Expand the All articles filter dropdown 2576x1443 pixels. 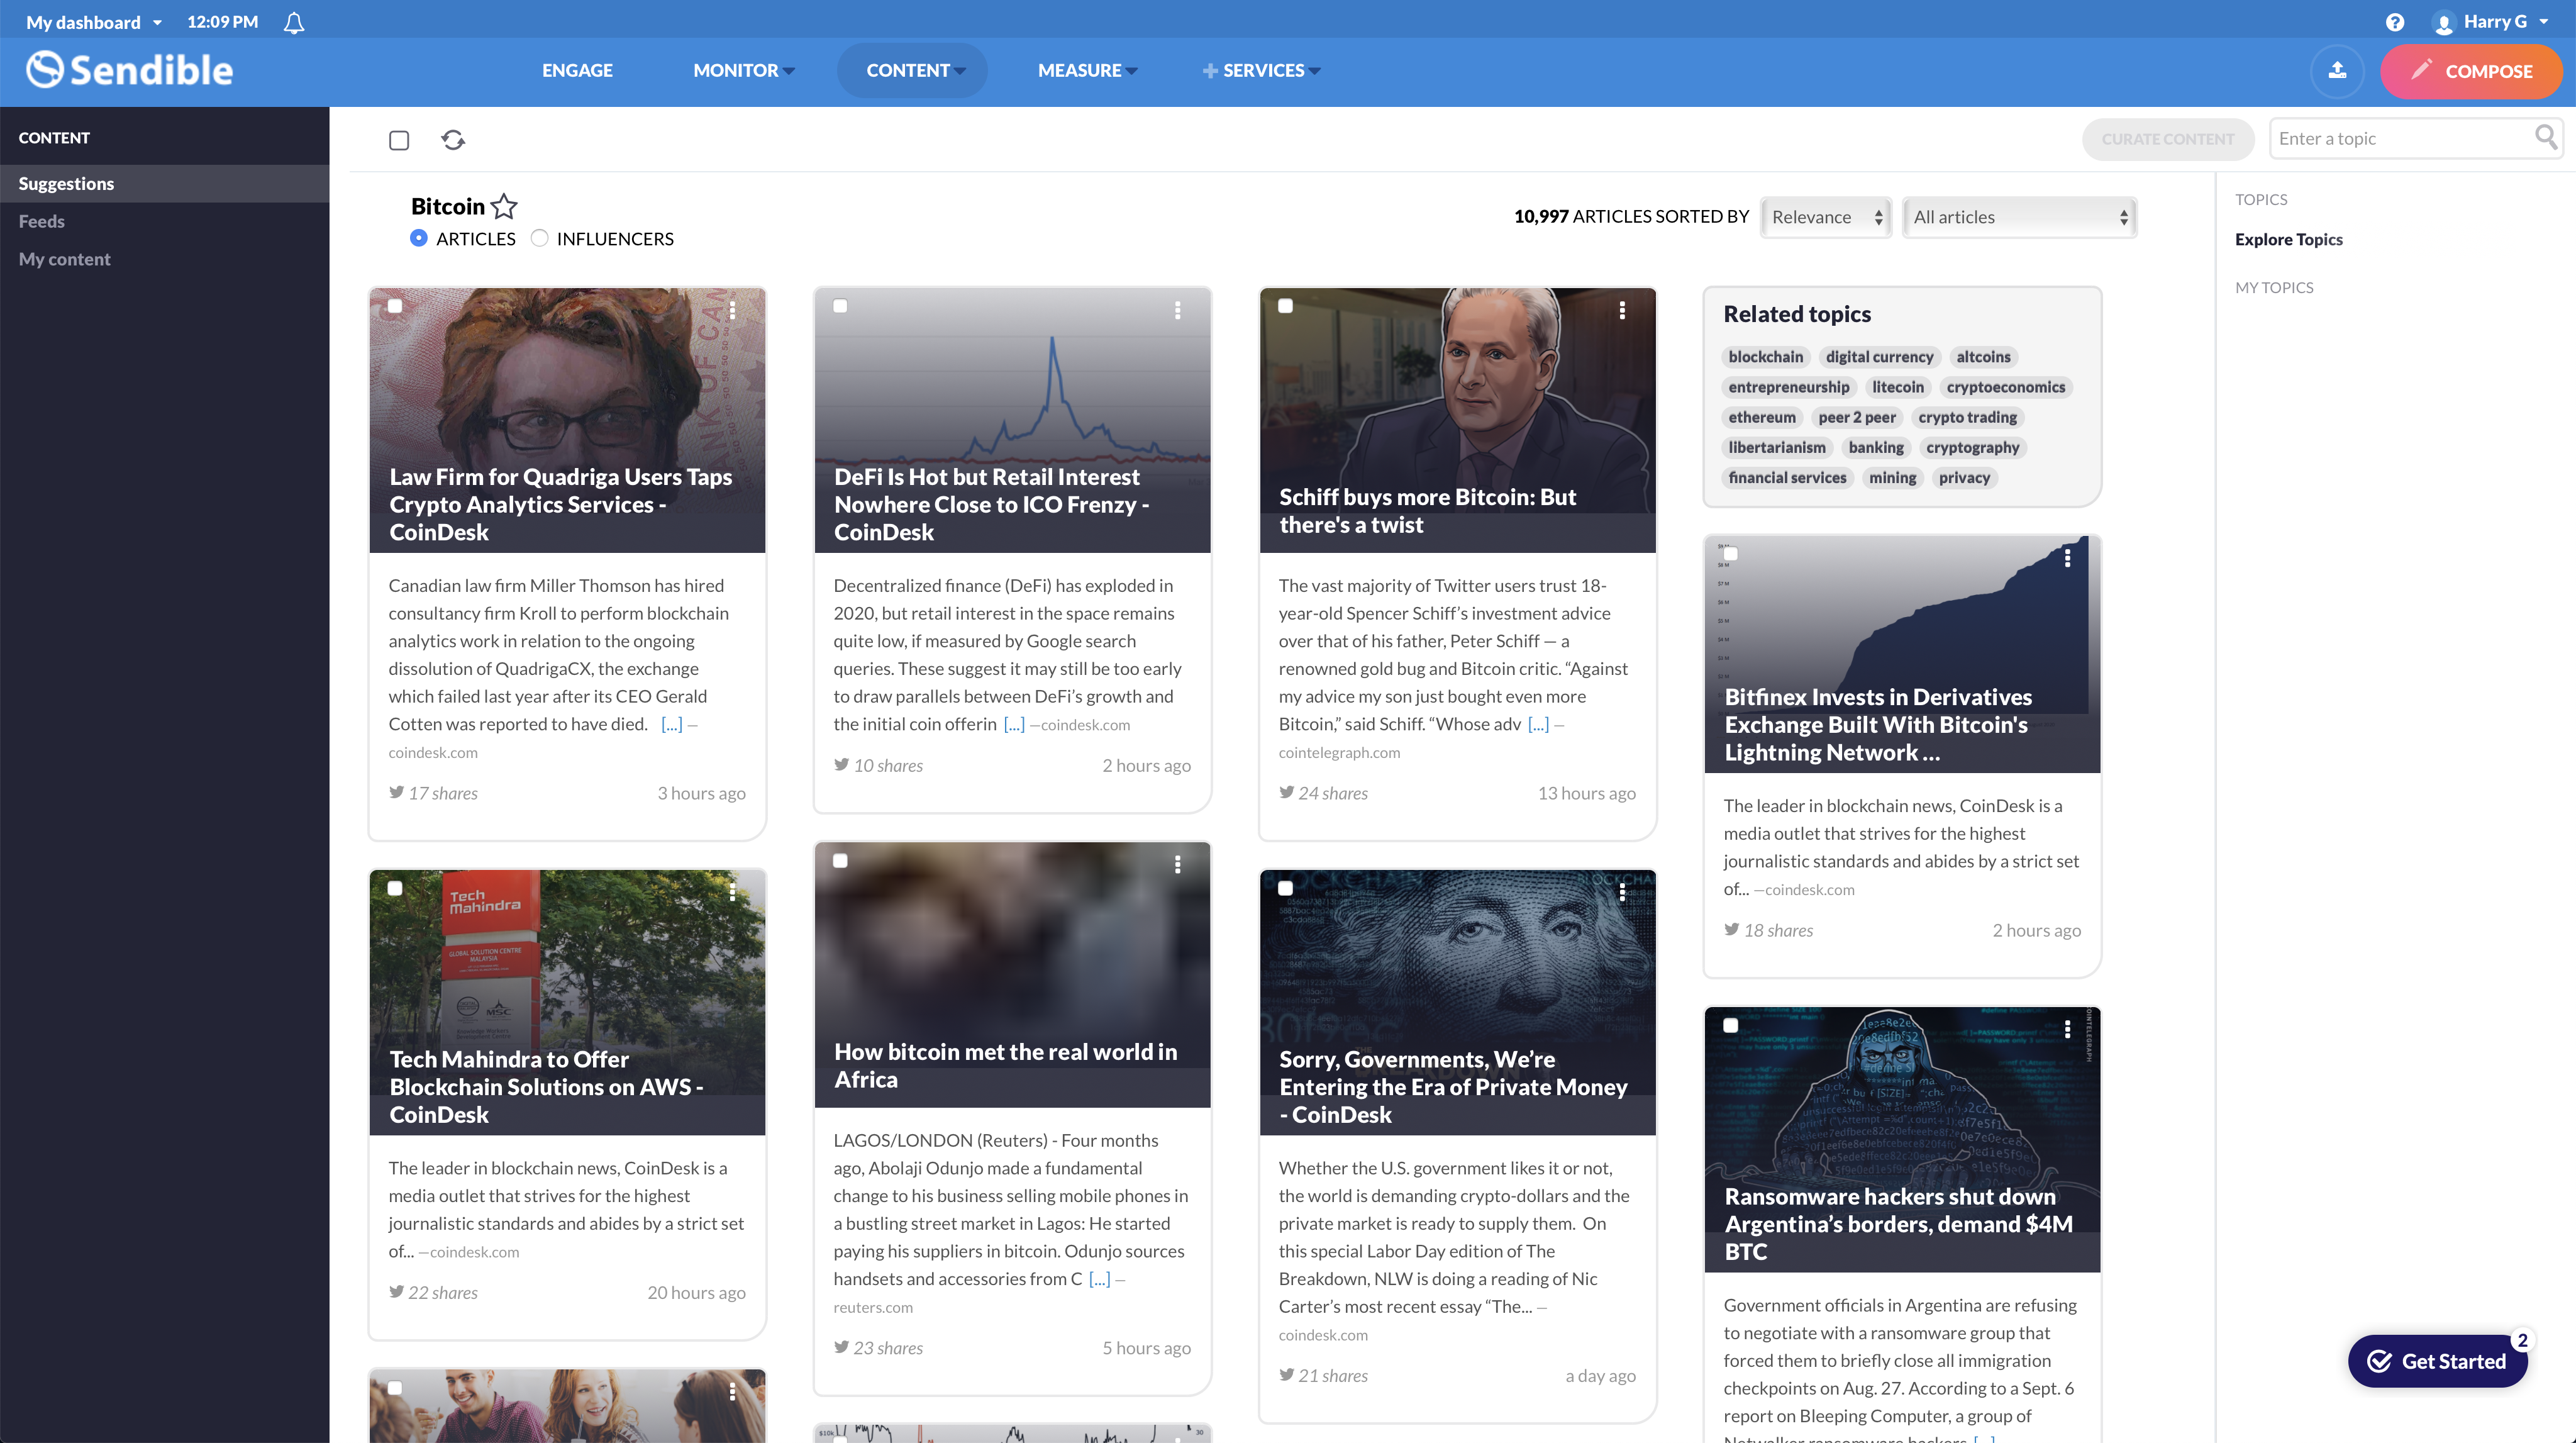[x=2019, y=217]
